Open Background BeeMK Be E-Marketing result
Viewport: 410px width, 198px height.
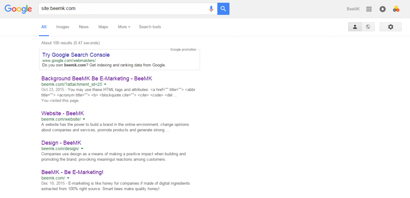coord(97,79)
